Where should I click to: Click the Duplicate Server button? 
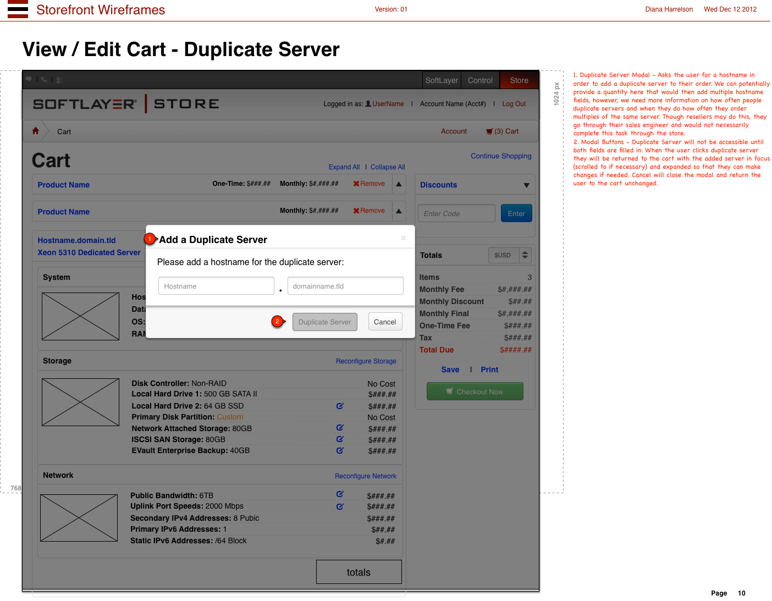point(325,322)
